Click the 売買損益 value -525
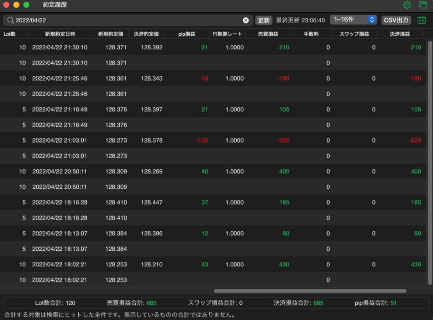433x320 pixels. point(283,140)
